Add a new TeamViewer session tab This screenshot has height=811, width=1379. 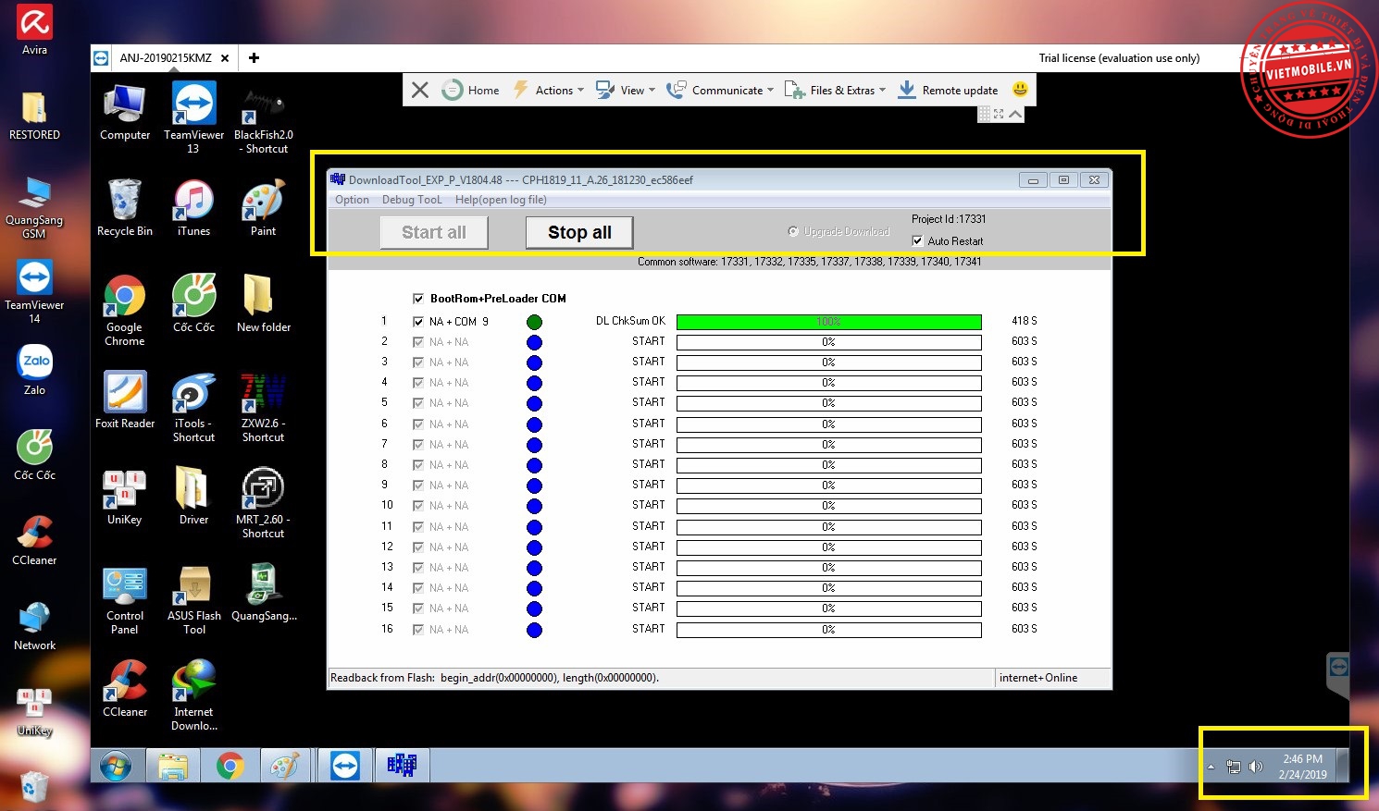tap(254, 57)
